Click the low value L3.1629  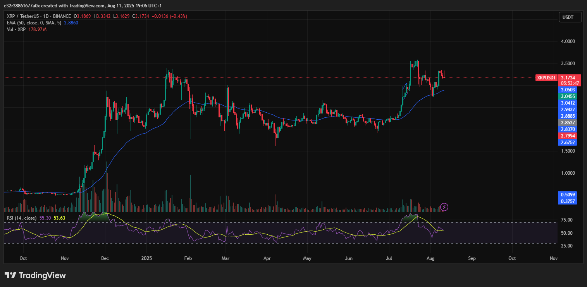click(122, 16)
